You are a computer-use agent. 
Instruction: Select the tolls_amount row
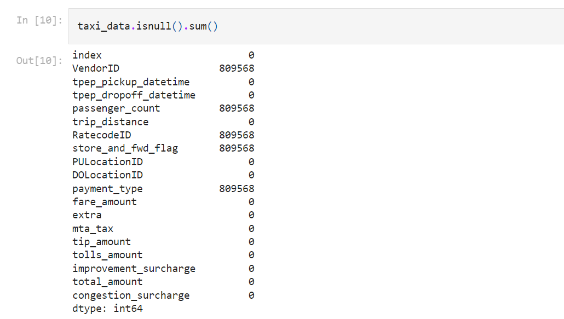click(107, 254)
